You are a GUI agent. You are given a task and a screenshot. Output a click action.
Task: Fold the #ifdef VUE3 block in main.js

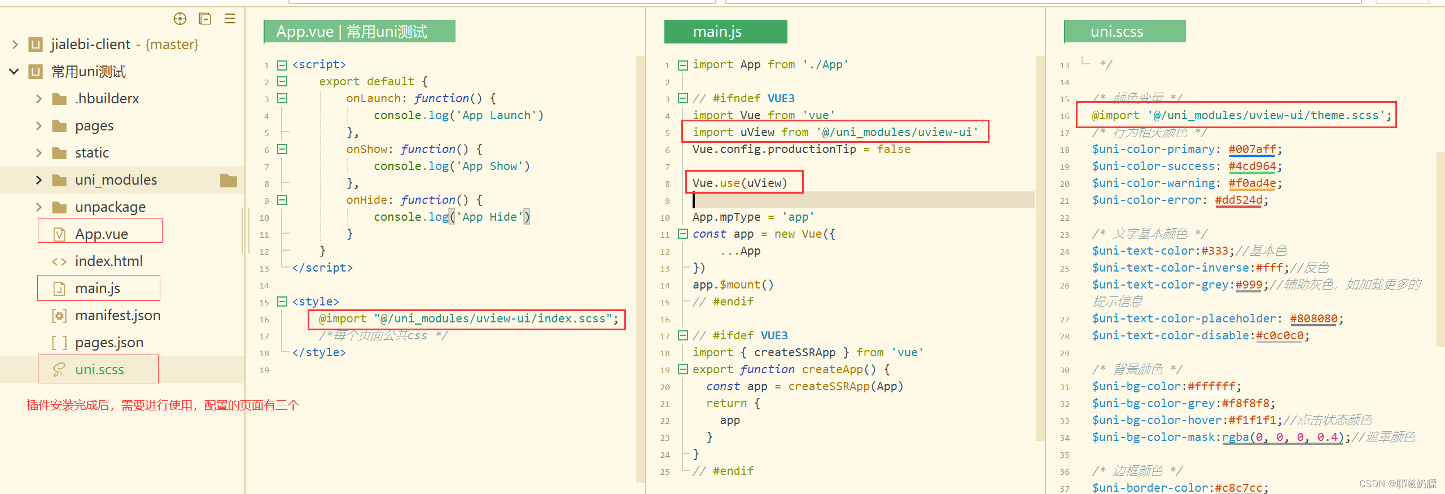click(x=682, y=335)
